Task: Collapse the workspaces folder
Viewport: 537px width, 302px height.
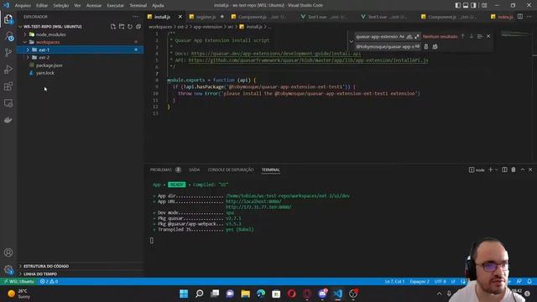Action: click(x=25, y=42)
